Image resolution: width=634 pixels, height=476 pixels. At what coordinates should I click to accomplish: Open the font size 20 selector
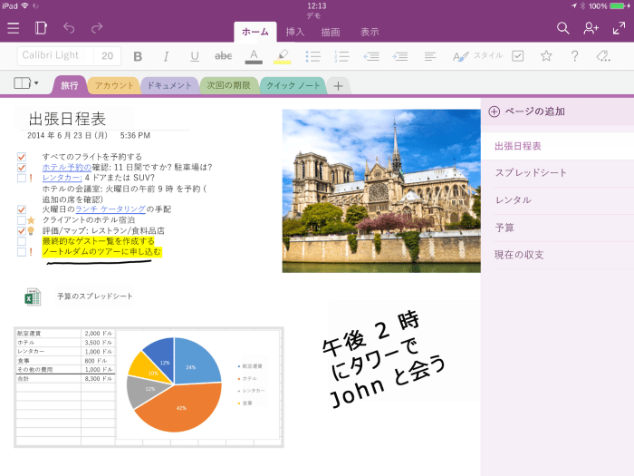pos(107,56)
